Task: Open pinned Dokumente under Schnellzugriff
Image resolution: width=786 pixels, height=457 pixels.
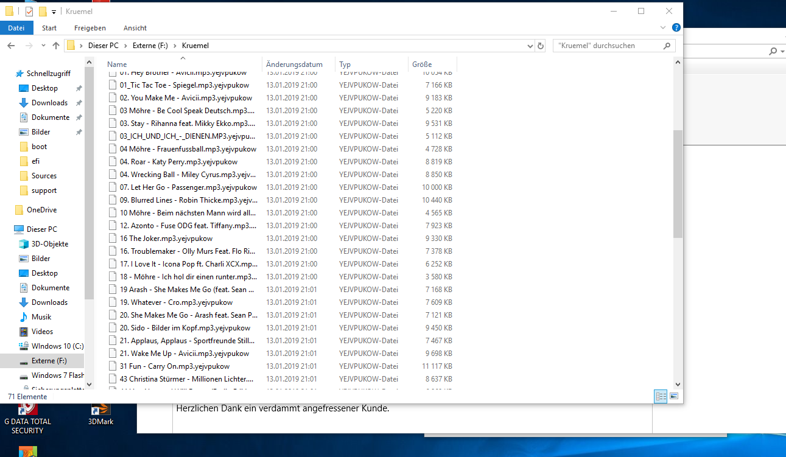Action: pyautogui.click(x=51, y=117)
